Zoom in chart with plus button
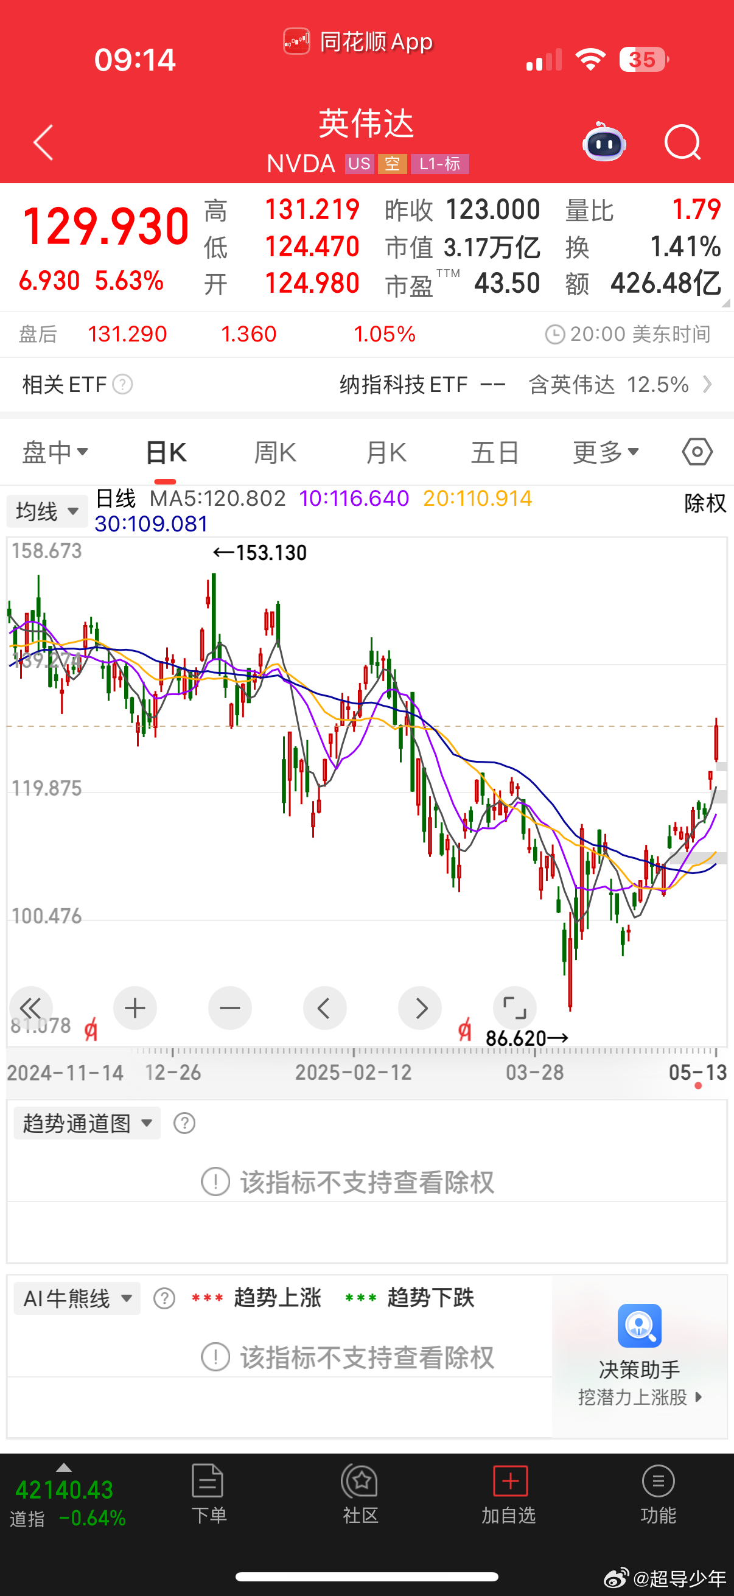 tap(135, 1008)
